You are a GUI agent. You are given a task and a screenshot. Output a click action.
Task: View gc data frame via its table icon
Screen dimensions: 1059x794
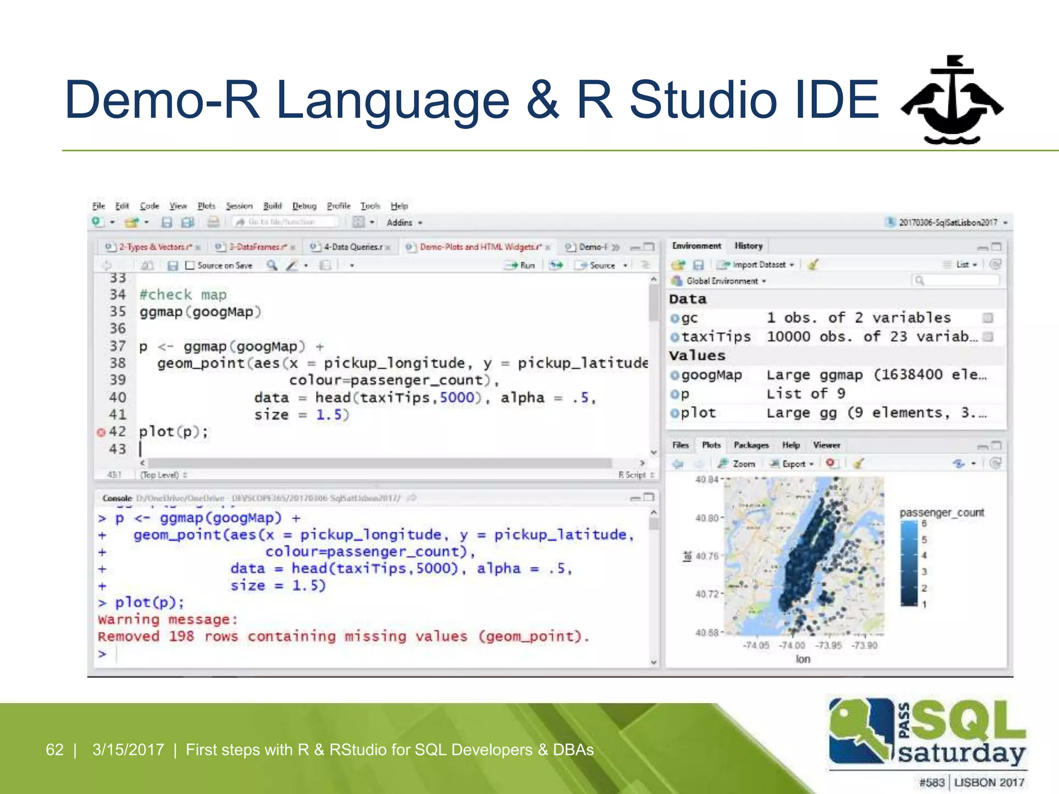[988, 318]
